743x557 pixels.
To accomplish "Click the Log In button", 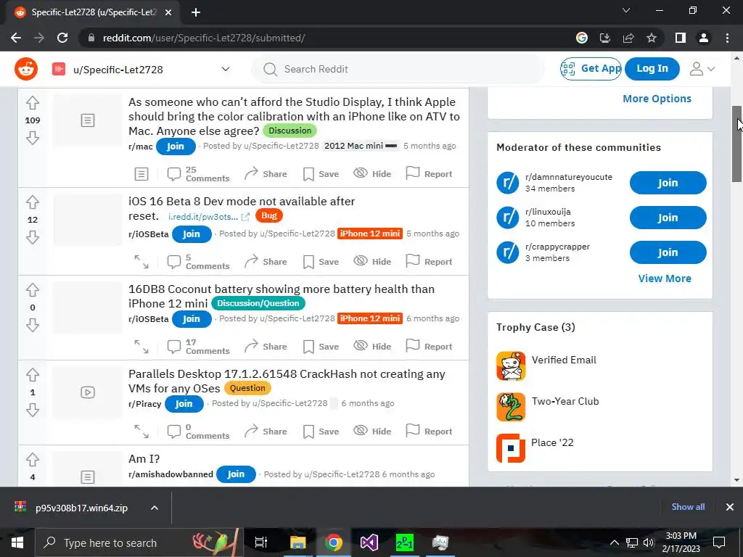I will coord(652,69).
